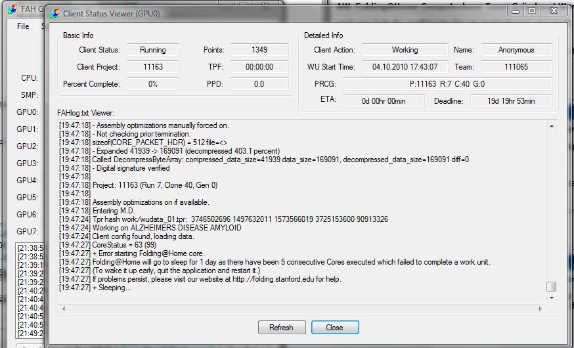This screenshot has width=574, height=348.
Task: Click the GPU1 label in the FAH window
Action: pos(27,129)
